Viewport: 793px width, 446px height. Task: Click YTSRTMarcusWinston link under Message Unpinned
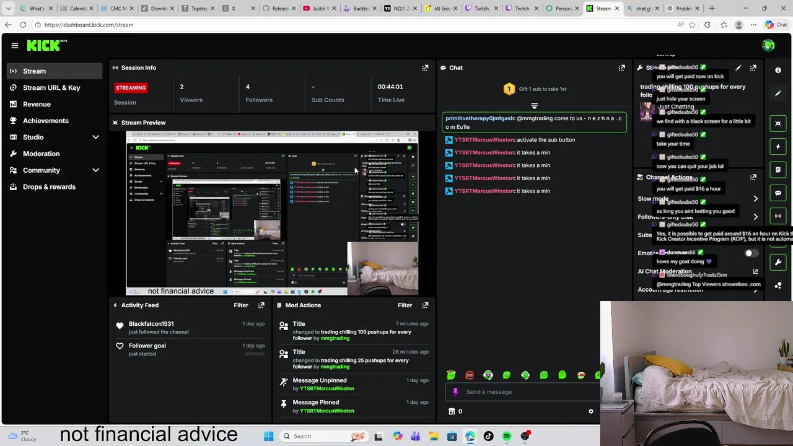coord(327,388)
